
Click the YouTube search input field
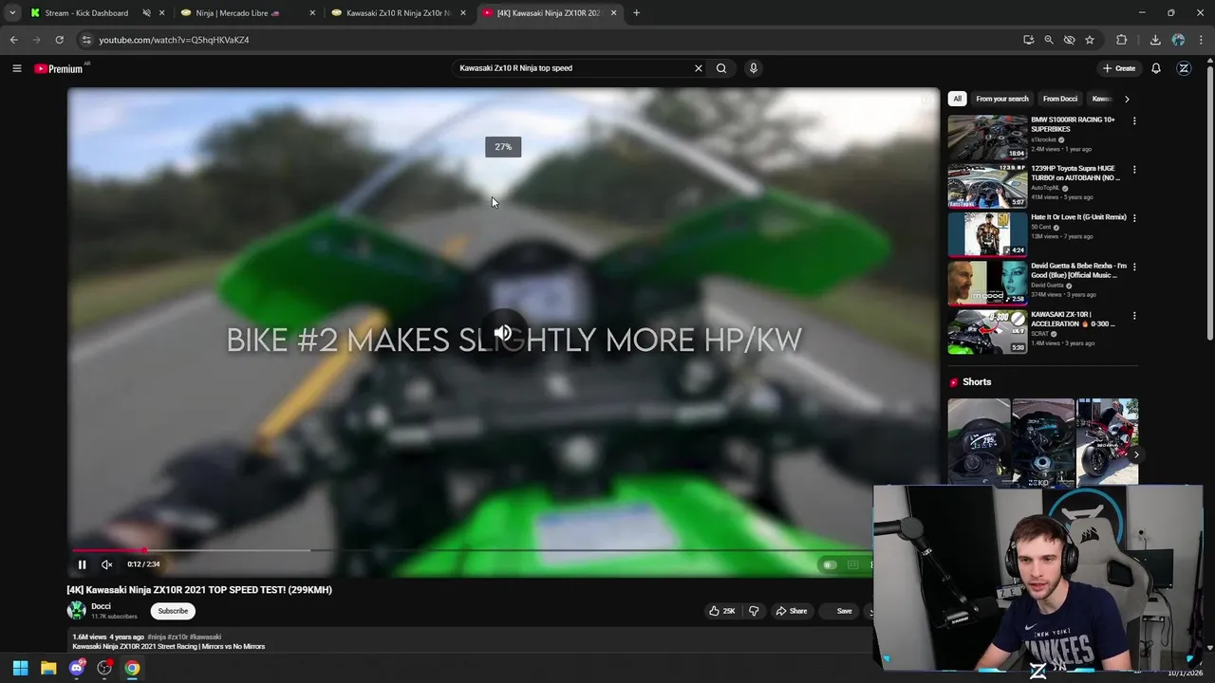572,68
